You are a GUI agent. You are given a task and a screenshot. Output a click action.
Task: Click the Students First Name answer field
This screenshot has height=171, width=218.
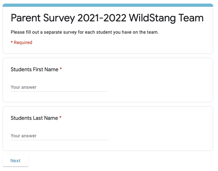59,87
